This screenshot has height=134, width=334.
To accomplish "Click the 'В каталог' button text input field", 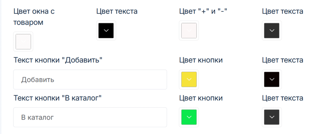I will click(90, 117).
